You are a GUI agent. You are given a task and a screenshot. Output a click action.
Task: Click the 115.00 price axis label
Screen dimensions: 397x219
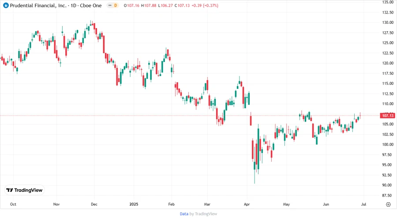(x=388, y=84)
